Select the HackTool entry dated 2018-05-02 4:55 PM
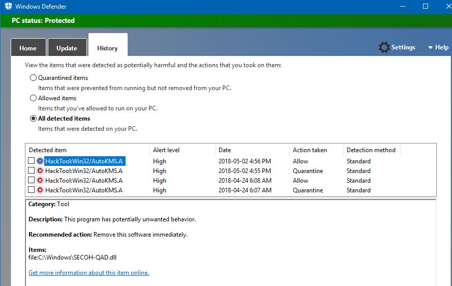This screenshot has width=452, height=286. pyautogui.click(x=83, y=171)
